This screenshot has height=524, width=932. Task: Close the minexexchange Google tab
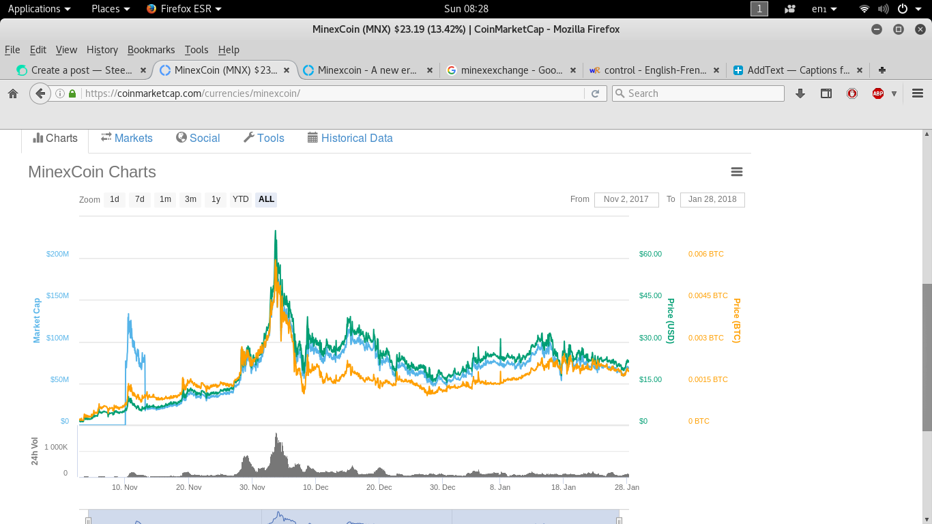tap(573, 70)
